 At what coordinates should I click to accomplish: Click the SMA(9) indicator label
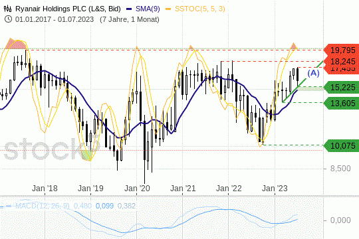(148, 9)
